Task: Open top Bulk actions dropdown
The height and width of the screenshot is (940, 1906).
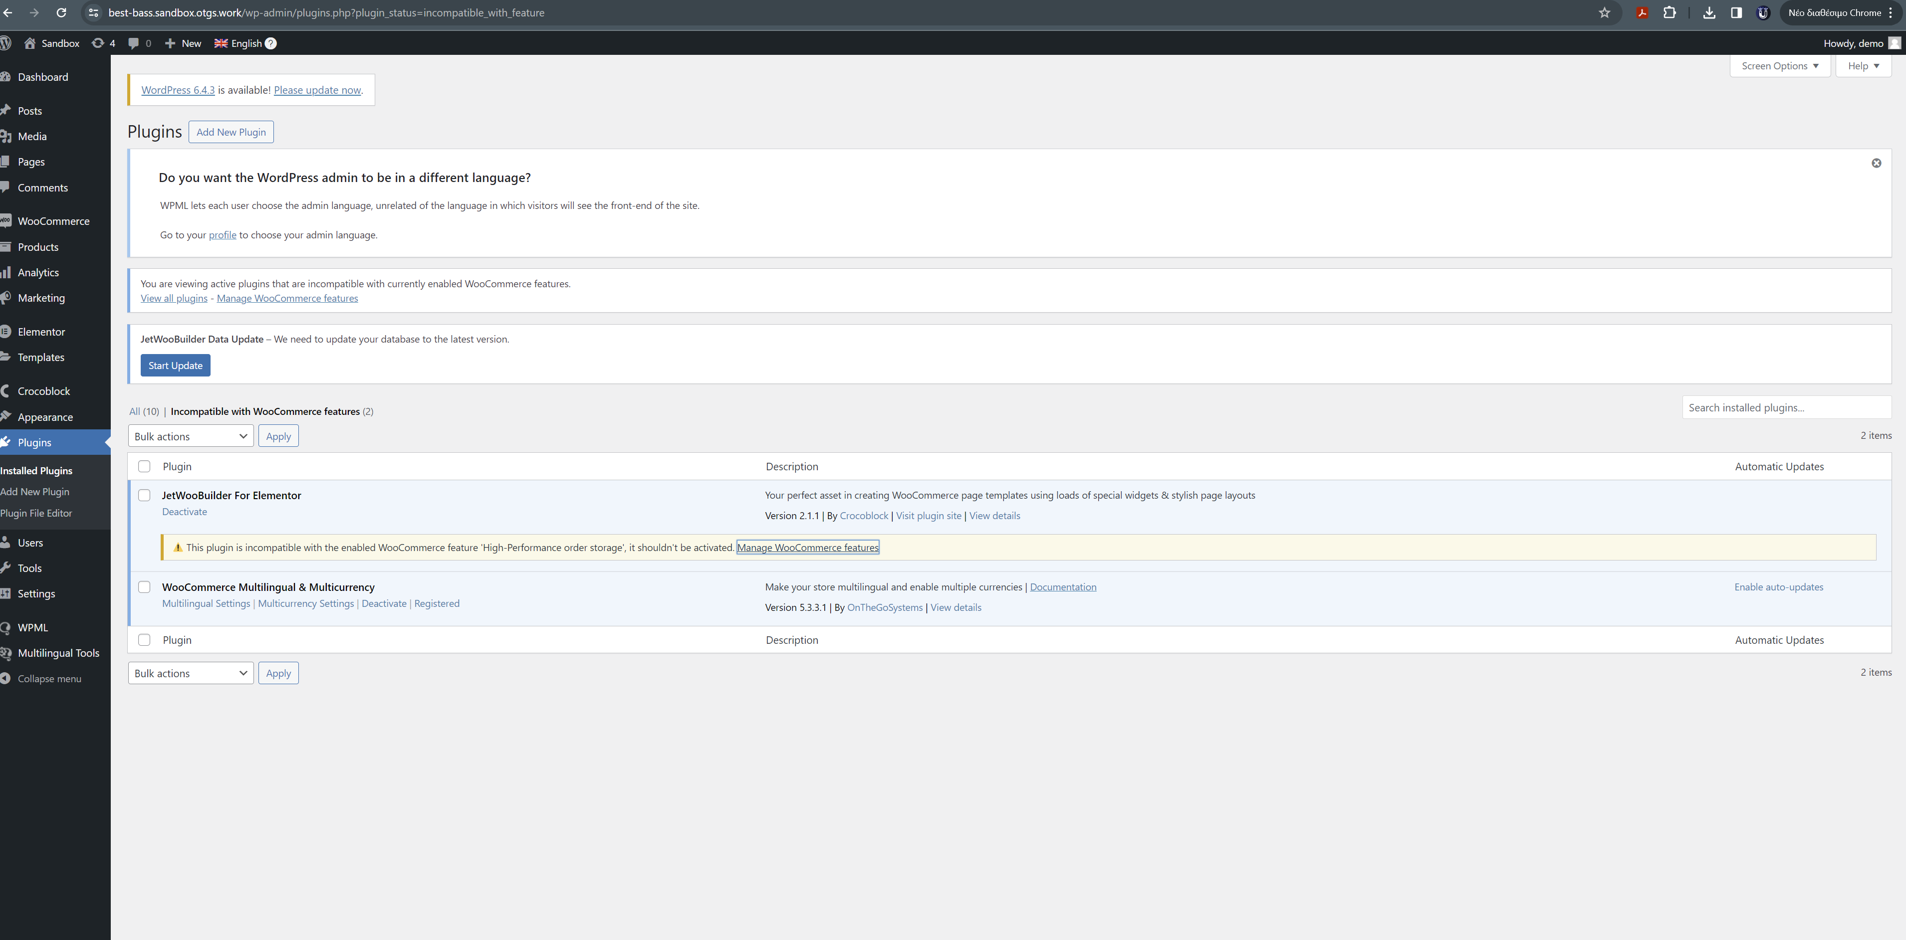Action: [191, 436]
